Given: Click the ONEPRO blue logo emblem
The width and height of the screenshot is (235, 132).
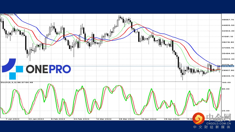Looking at the screenshot, I should (12, 69).
